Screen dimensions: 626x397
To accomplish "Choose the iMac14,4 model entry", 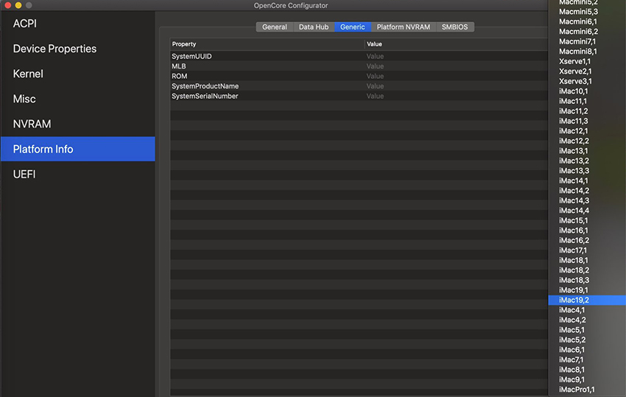I will (587, 211).
